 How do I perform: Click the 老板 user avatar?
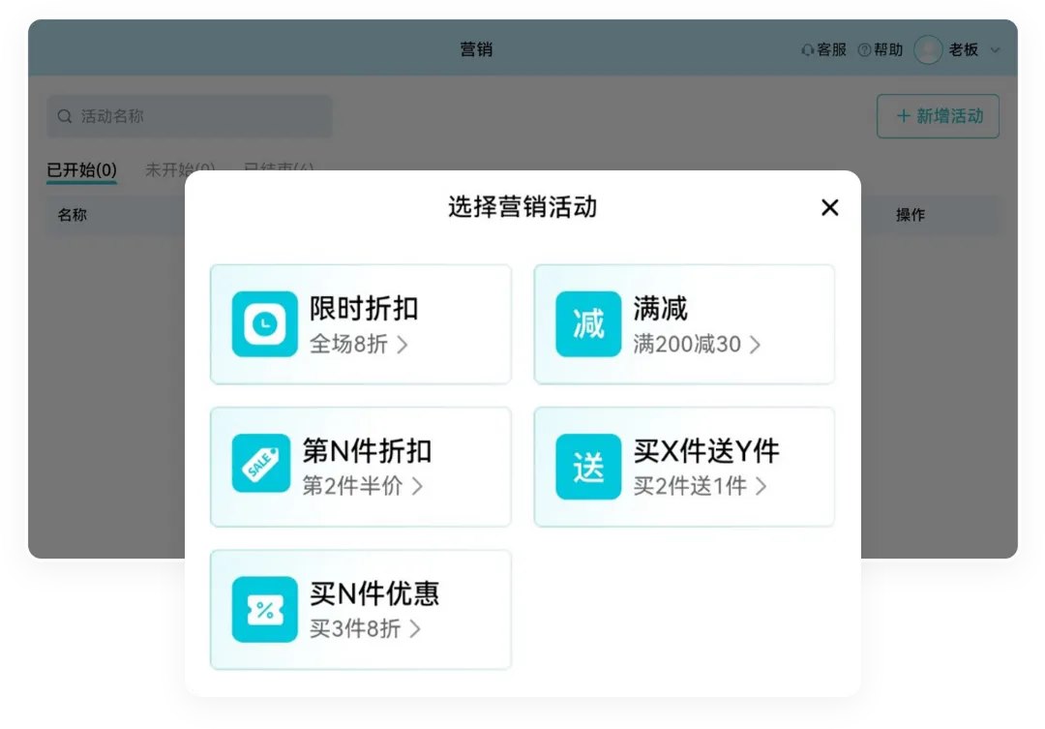(928, 49)
